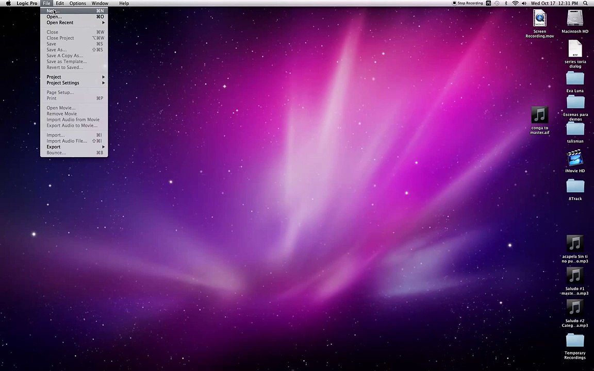Open the Help menu
Screen dimensions: 594x371
pyautogui.click(x=124, y=4)
